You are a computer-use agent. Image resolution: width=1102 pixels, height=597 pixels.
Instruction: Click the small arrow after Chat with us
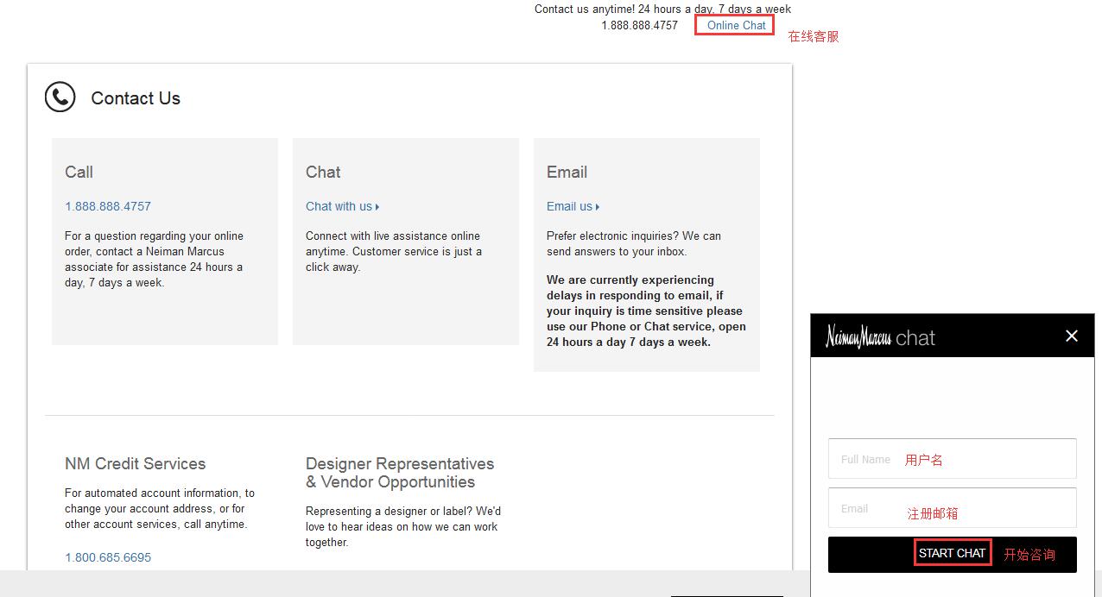[x=377, y=207]
